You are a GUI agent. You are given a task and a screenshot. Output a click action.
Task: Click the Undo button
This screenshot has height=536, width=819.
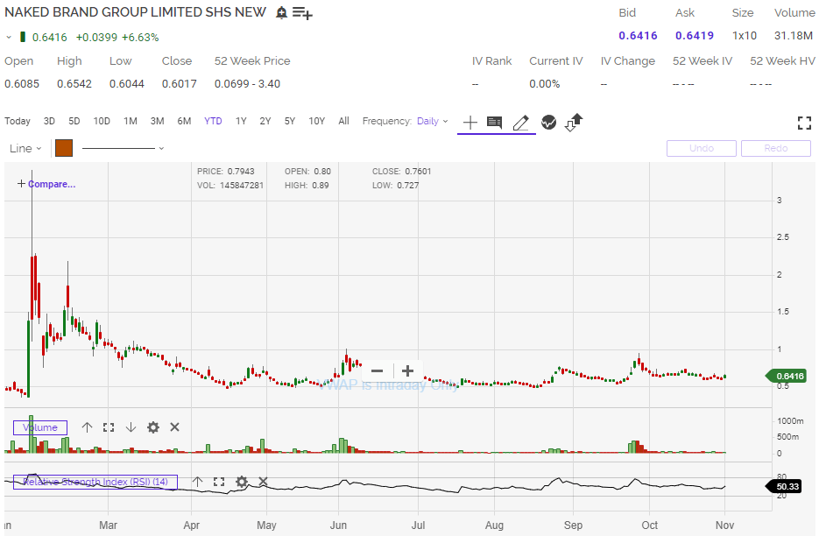[701, 148]
